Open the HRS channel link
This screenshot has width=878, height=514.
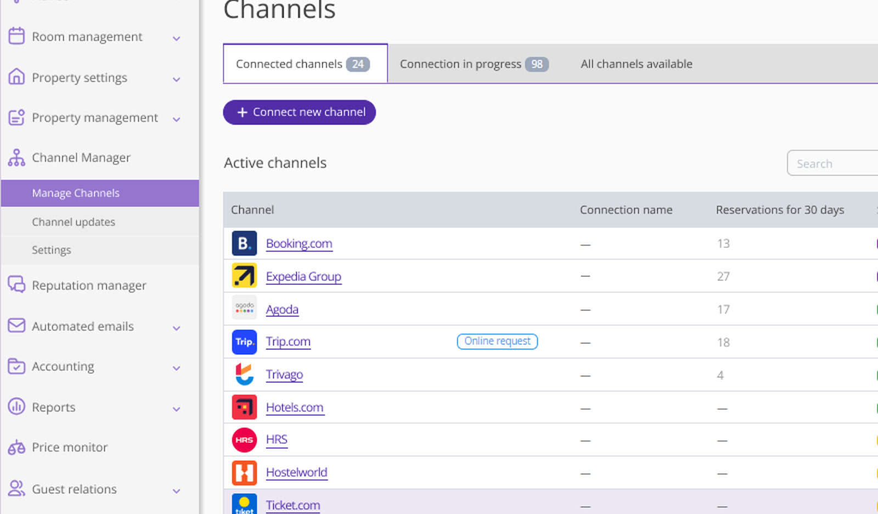click(277, 439)
